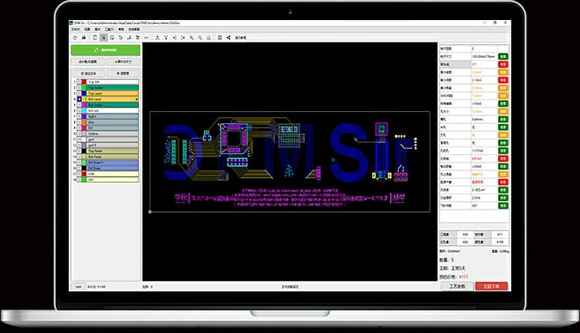
Task: Click the text label at toolbar end
Action: coord(240,38)
